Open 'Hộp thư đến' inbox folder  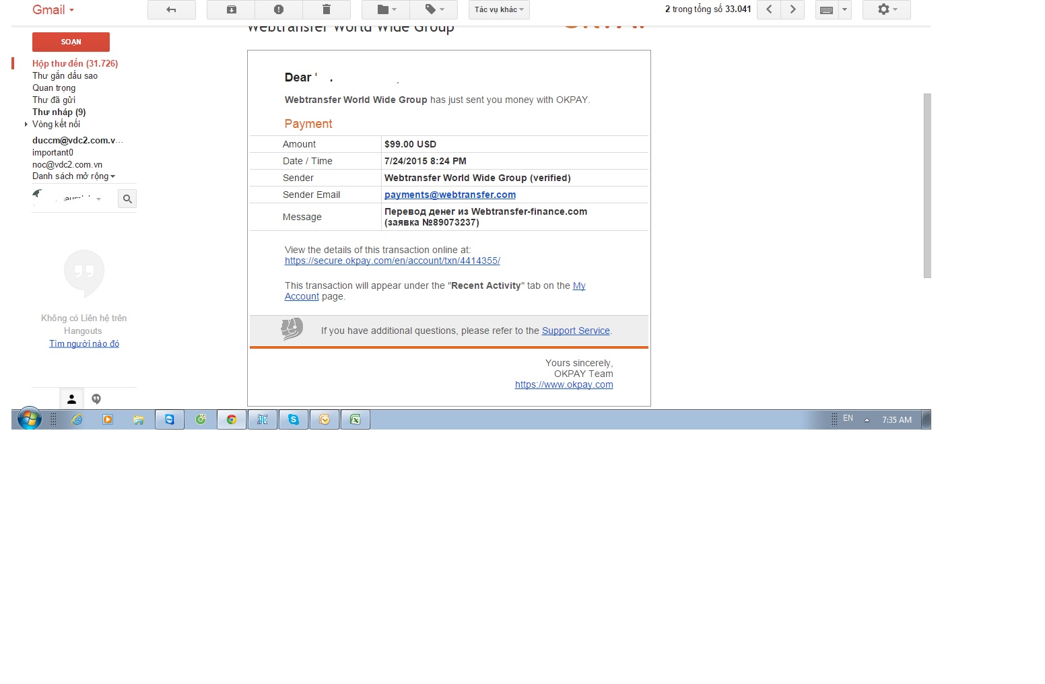tap(75, 63)
